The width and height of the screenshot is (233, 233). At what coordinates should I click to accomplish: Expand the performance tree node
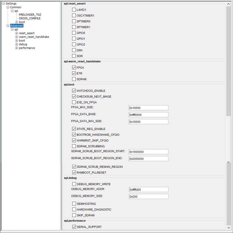pyautogui.click(x=16, y=48)
